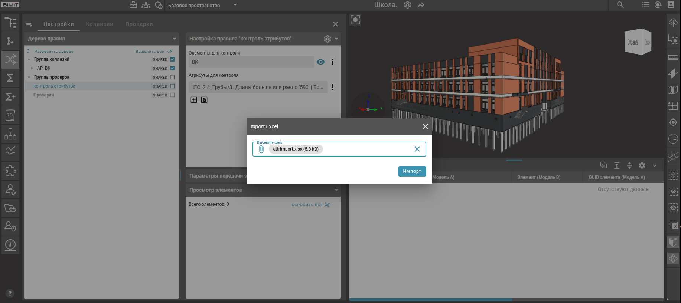
Task: Toggle the Группа коллизий checkbox
Action: (172, 59)
